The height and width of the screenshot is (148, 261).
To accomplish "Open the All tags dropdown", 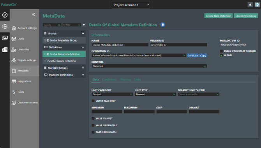I will pos(72,25).
